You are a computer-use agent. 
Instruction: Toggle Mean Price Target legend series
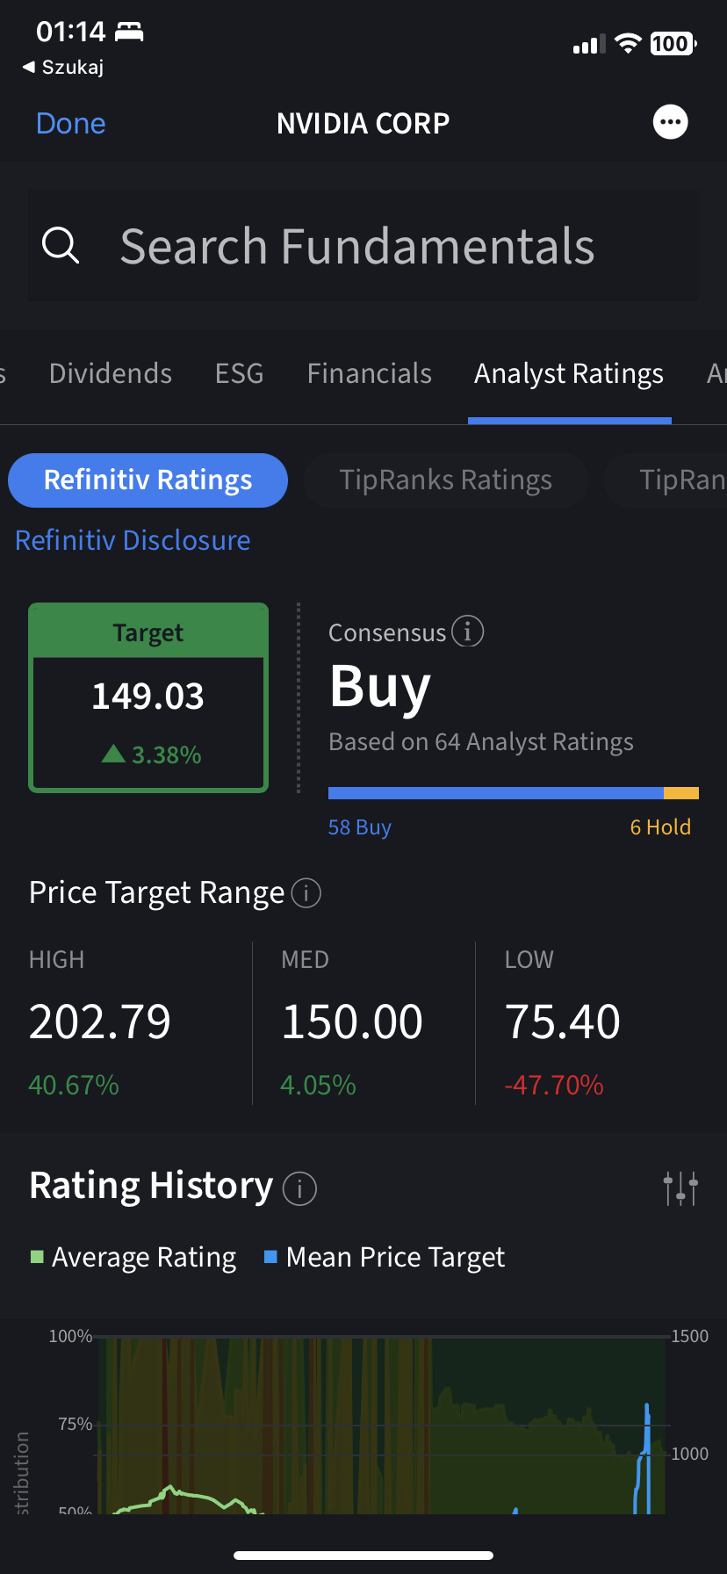385,1258
